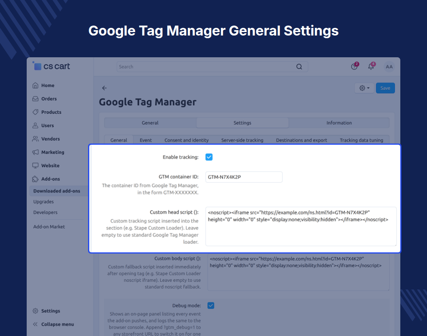This screenshot has width=427, height=336.
Task: Click the GTM container ID field
Action: 244,177
